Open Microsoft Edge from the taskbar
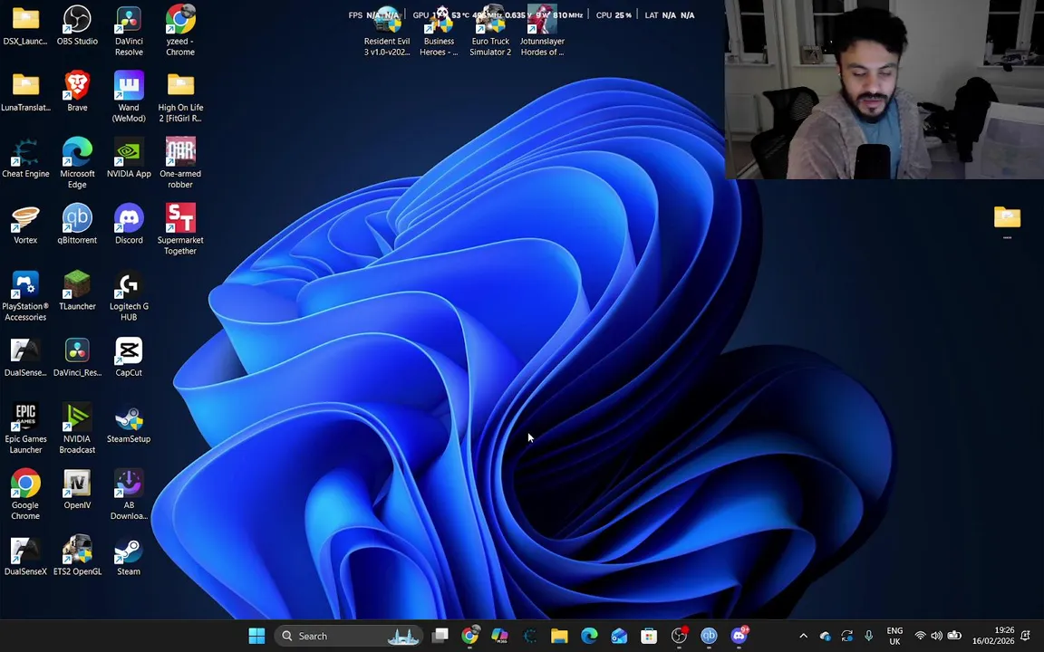The height and width of the screenshot is (652, 1044). pyautogui.click(x=589, y=636)
